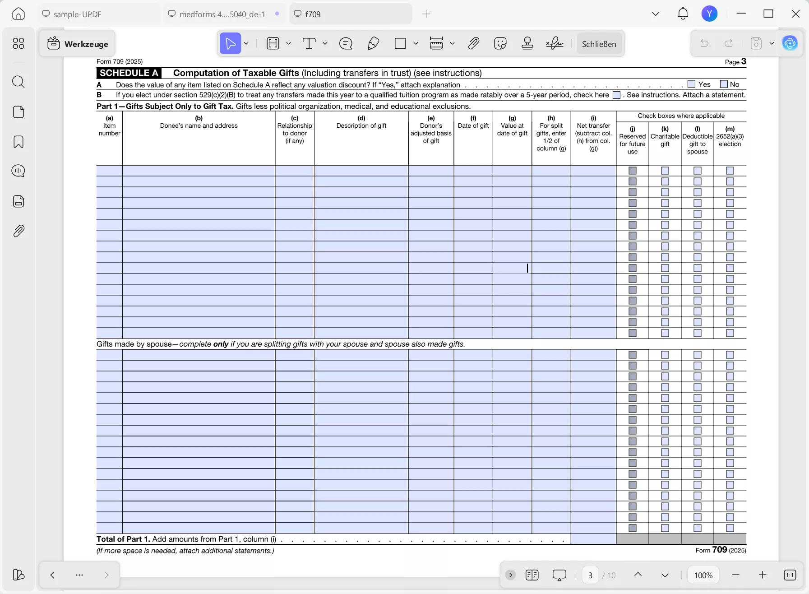The height and width of the screenshot is (594, 809).
Task: Open the sticker tool
Action: point(500,44)
